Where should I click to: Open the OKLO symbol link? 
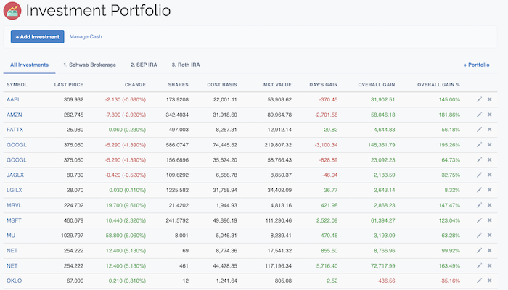[x=15, y=281]
